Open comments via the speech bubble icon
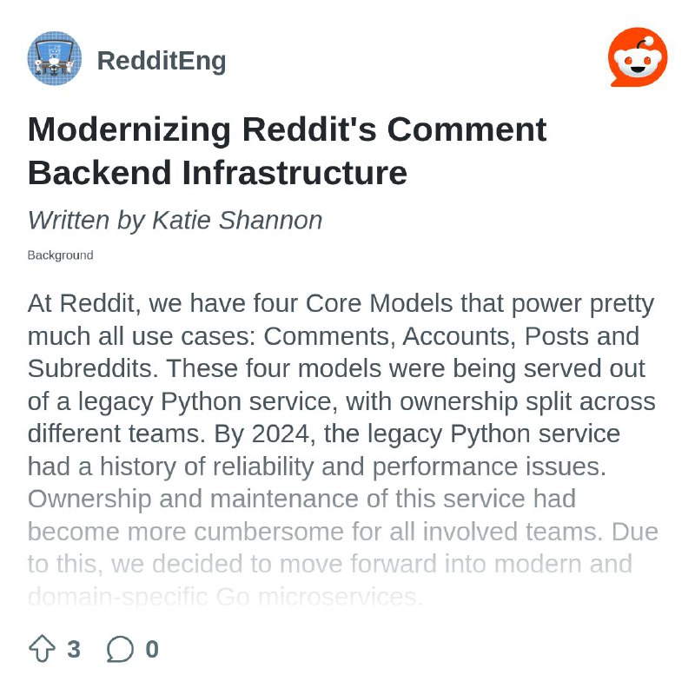This screenshot has height=695, width=695. [120, 649]
